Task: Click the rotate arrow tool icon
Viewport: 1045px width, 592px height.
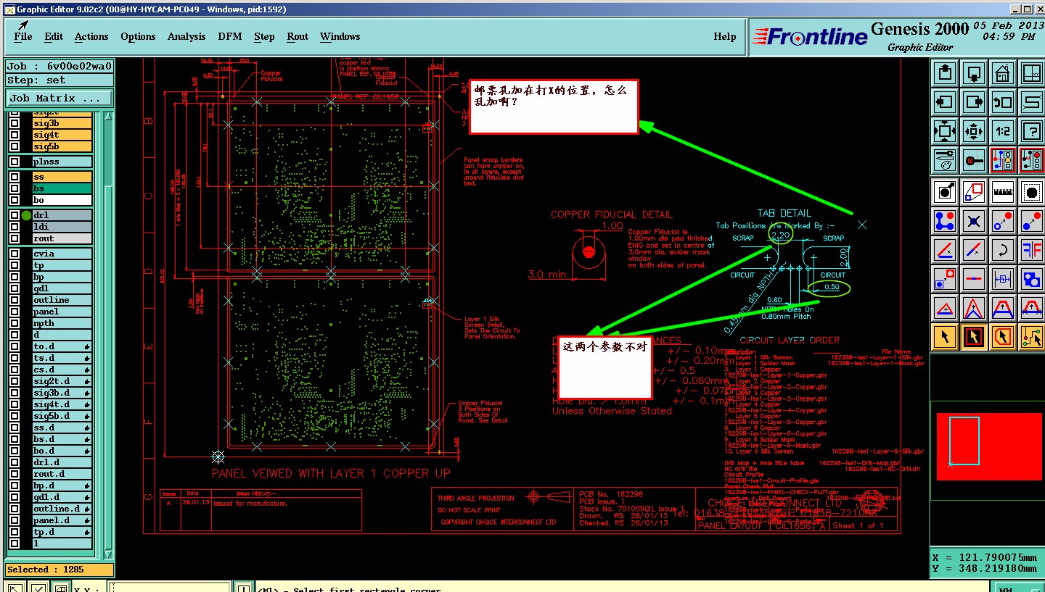Action: (1002, 250)
